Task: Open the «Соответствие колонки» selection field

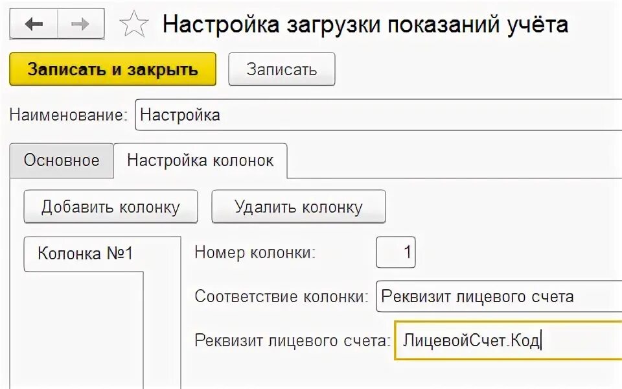Action: [x=499, y=296]
